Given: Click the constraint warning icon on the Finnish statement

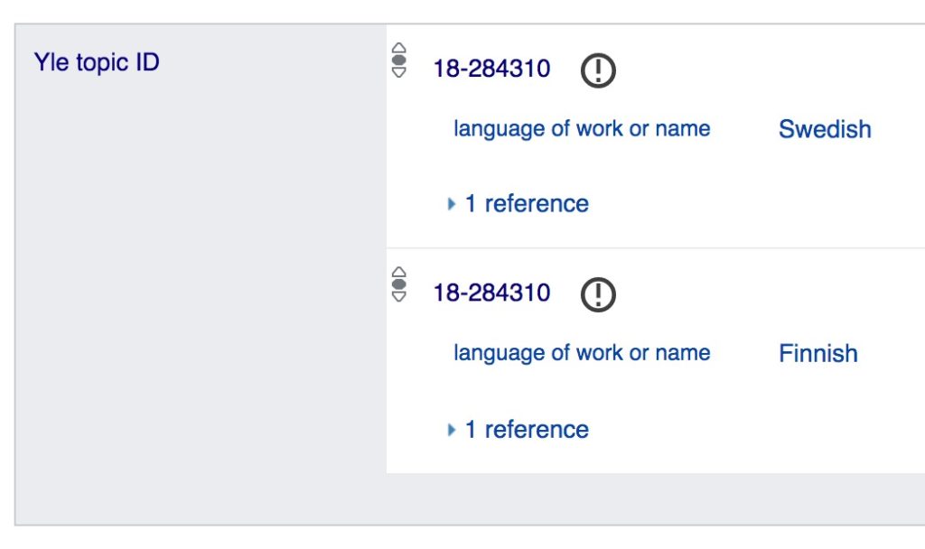Looking at the screenshot, I should pos(597,294).
